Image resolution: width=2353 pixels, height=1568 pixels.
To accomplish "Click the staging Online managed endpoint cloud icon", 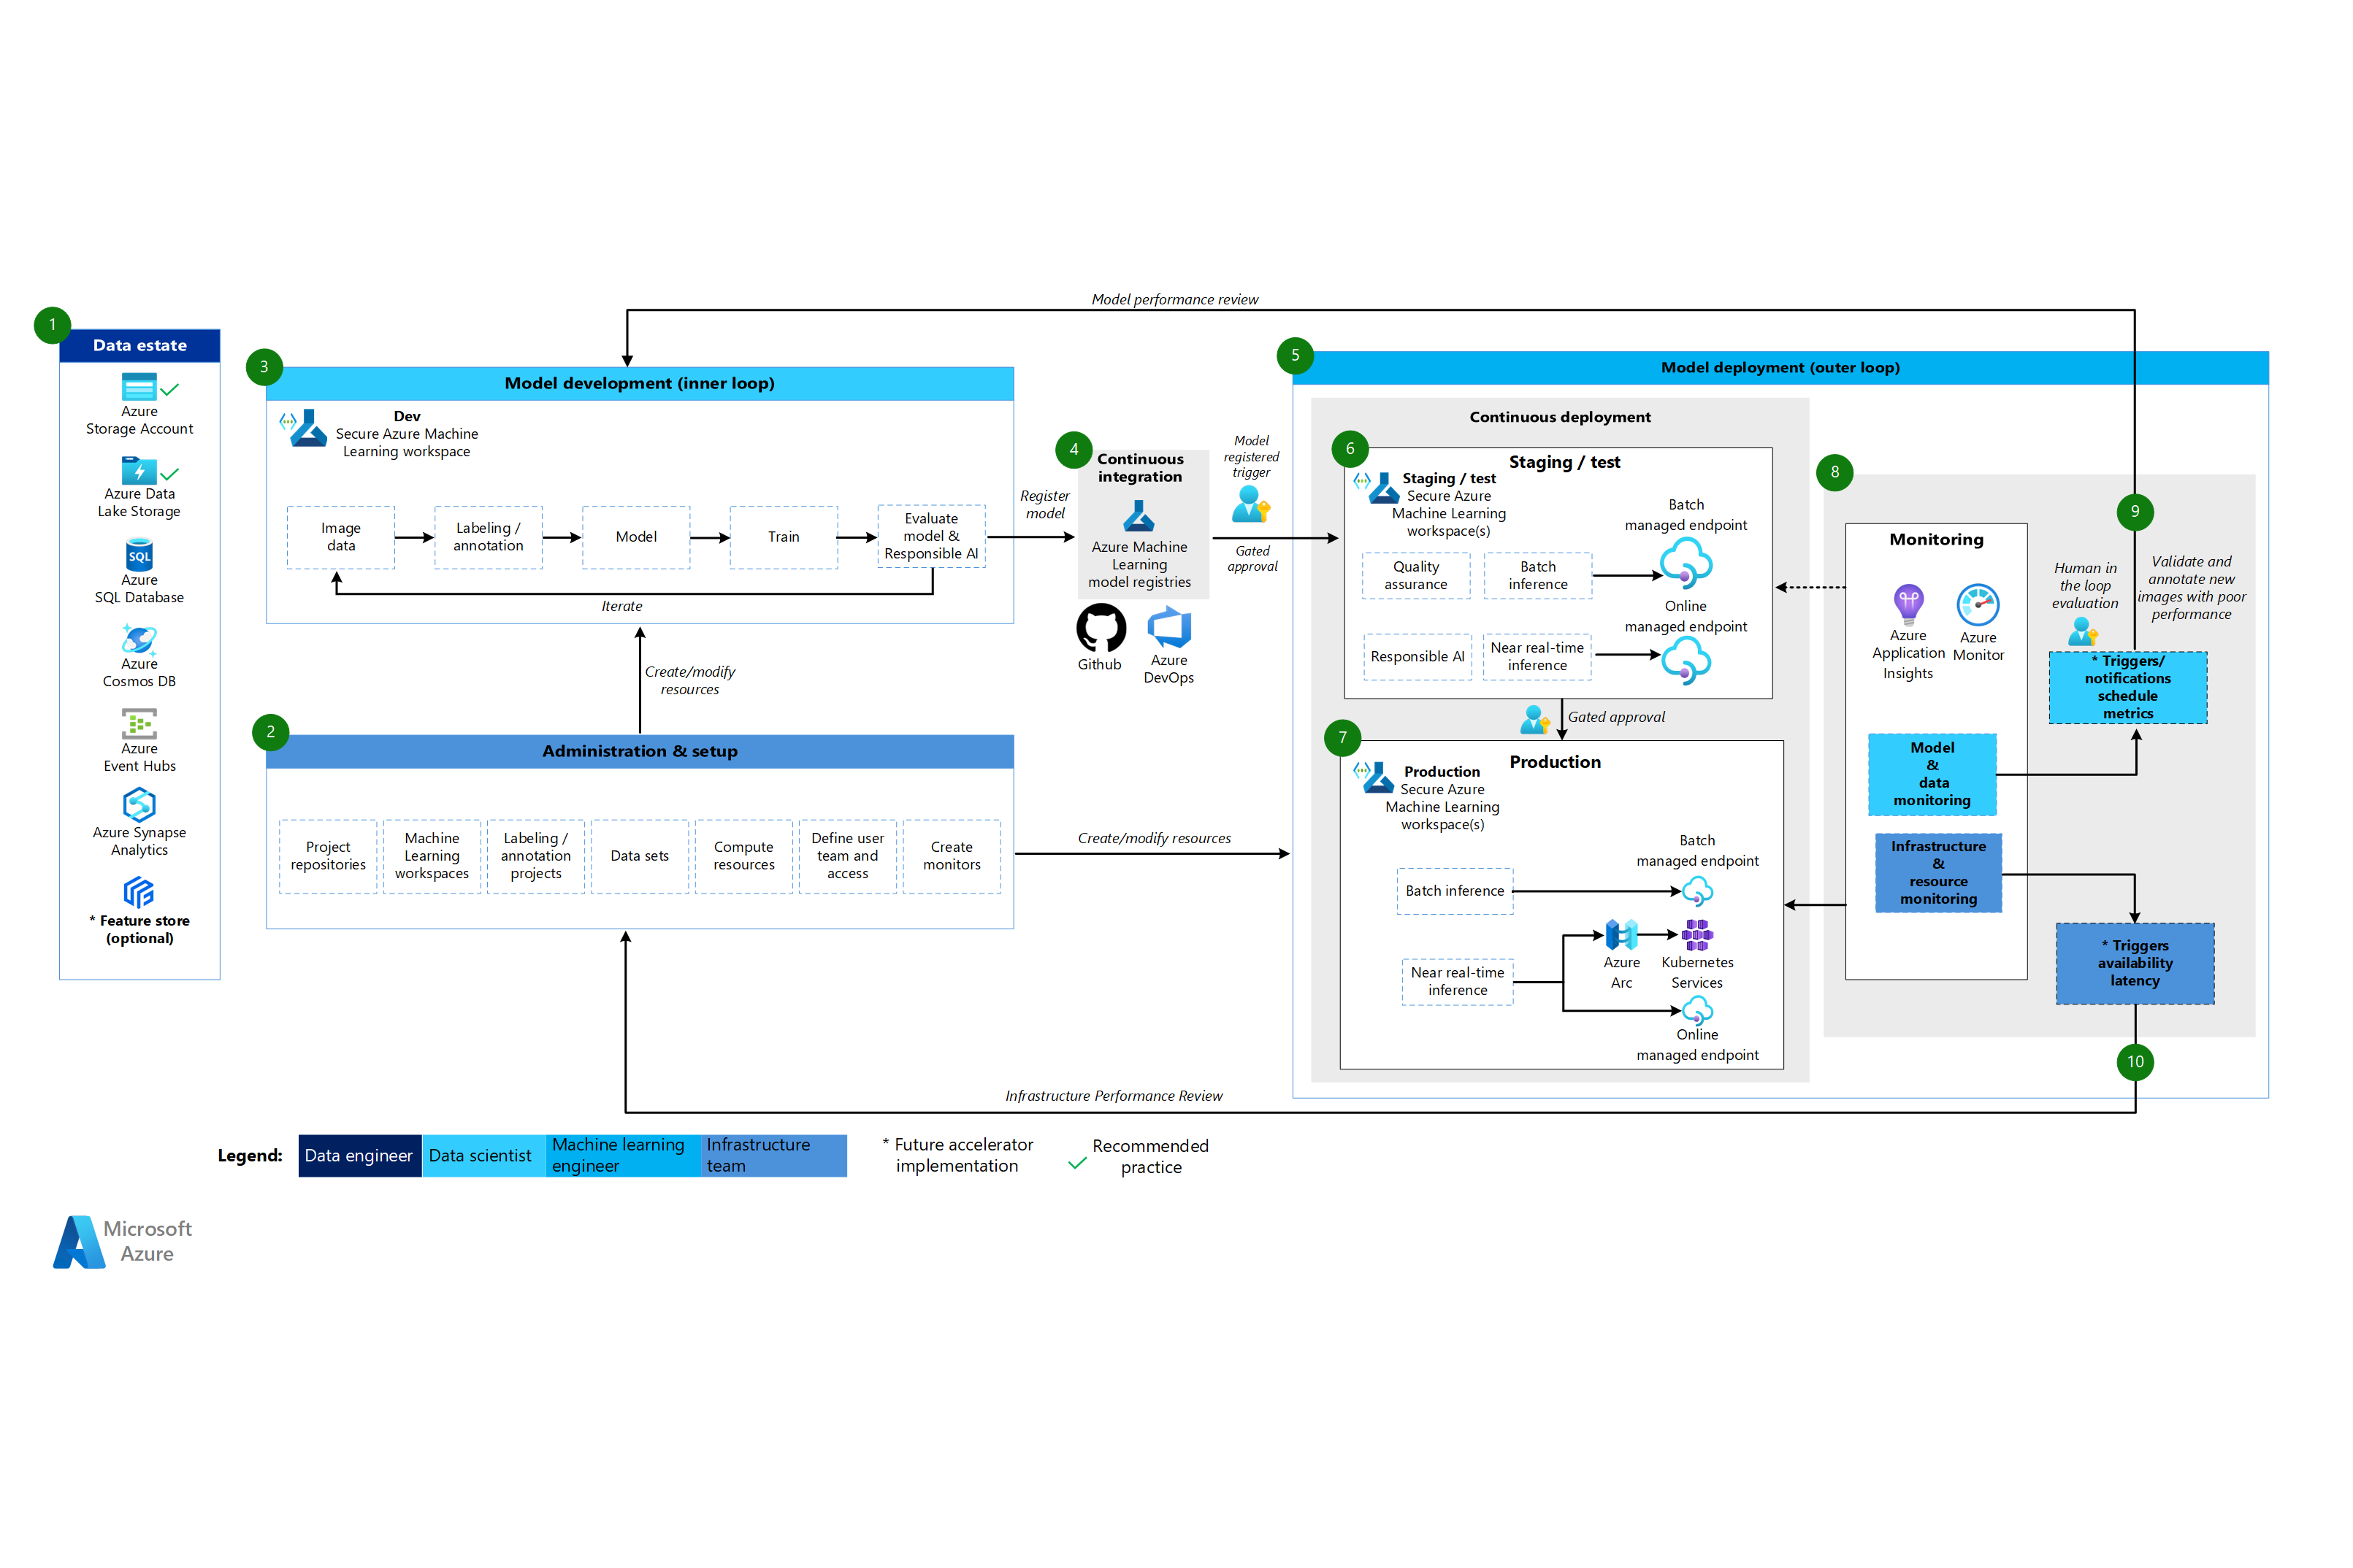I will pos(1686,662).
